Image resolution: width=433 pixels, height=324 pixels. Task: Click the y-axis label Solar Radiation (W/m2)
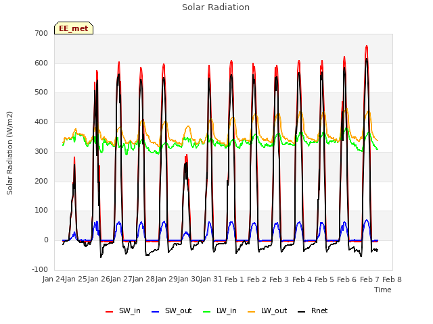click(x=9, y=153)
